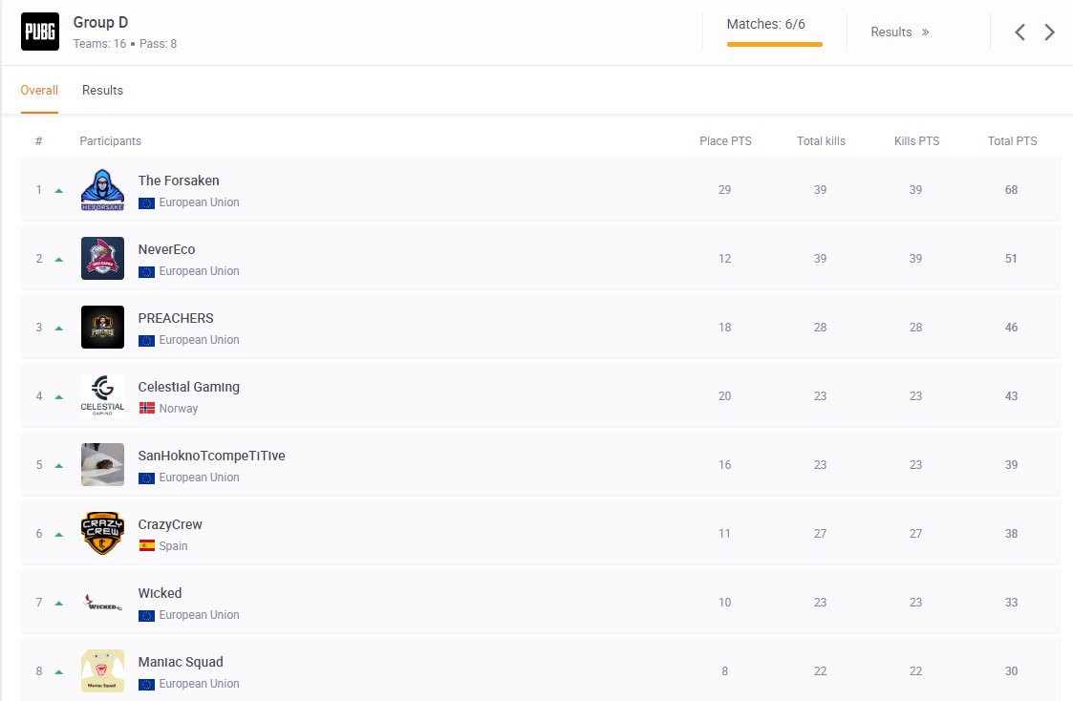
Task: Click Celestial Gaming place points 20
Action: point(724,396)
